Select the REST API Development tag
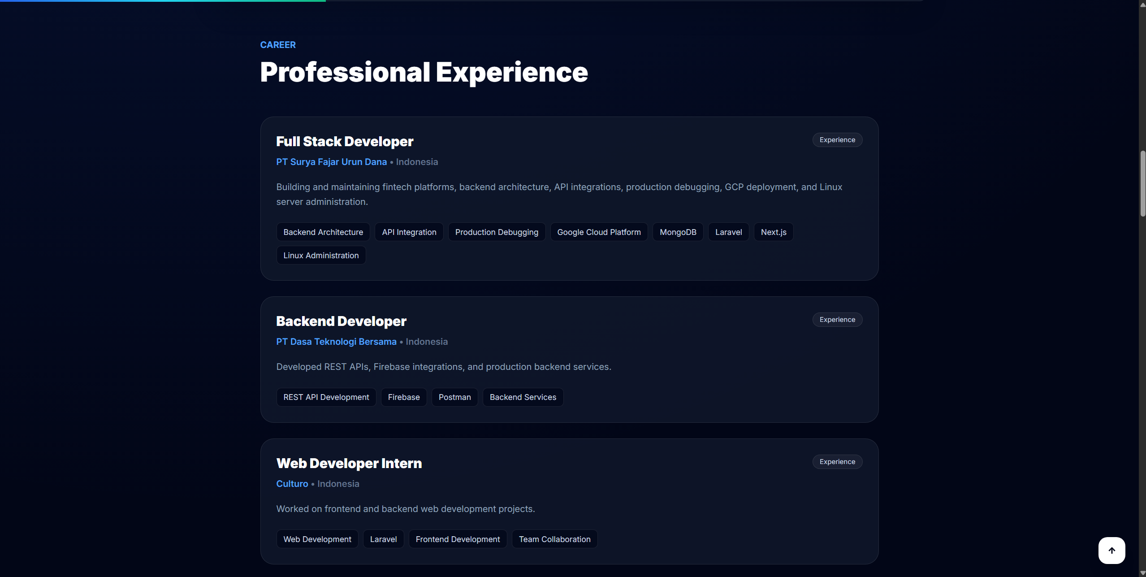The image size is (1146, 577). pyautogui.click(x=326, y=397)
